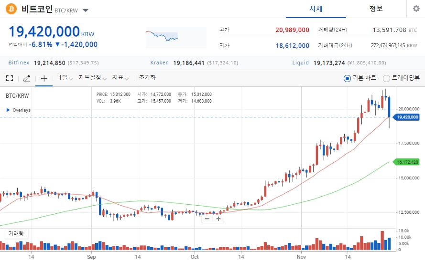Expand the Overlays triangle

click(x=8, y=110)
